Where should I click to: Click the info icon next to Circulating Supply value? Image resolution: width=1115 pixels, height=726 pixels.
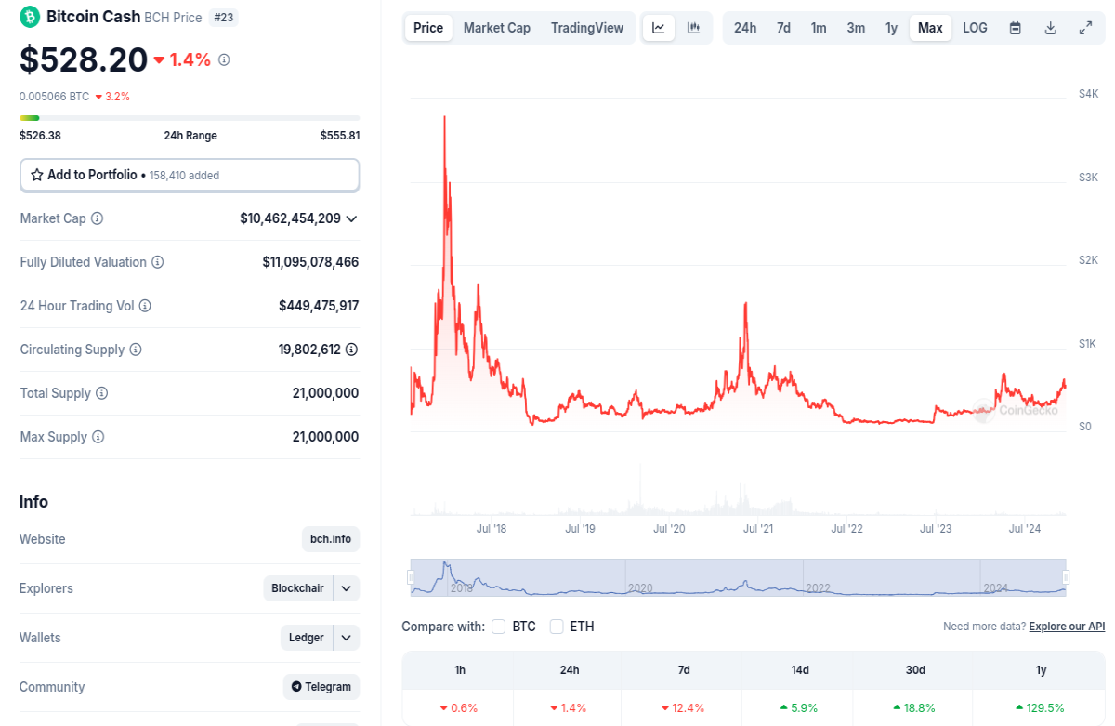tap(351, 350)
